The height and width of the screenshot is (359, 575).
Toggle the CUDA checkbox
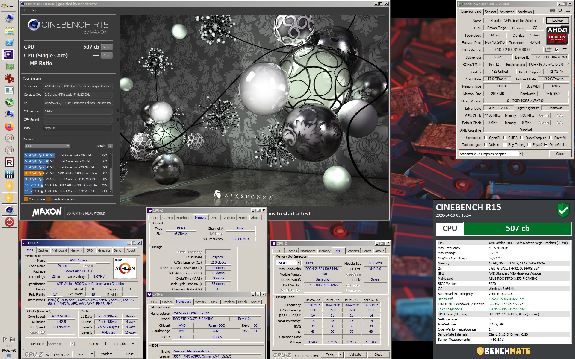tap(505, 138)
